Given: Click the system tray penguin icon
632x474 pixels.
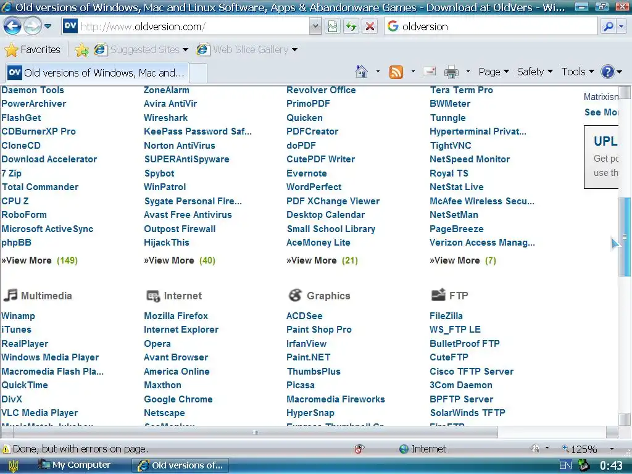Looking at the screenshot, I should coord(583,465).
